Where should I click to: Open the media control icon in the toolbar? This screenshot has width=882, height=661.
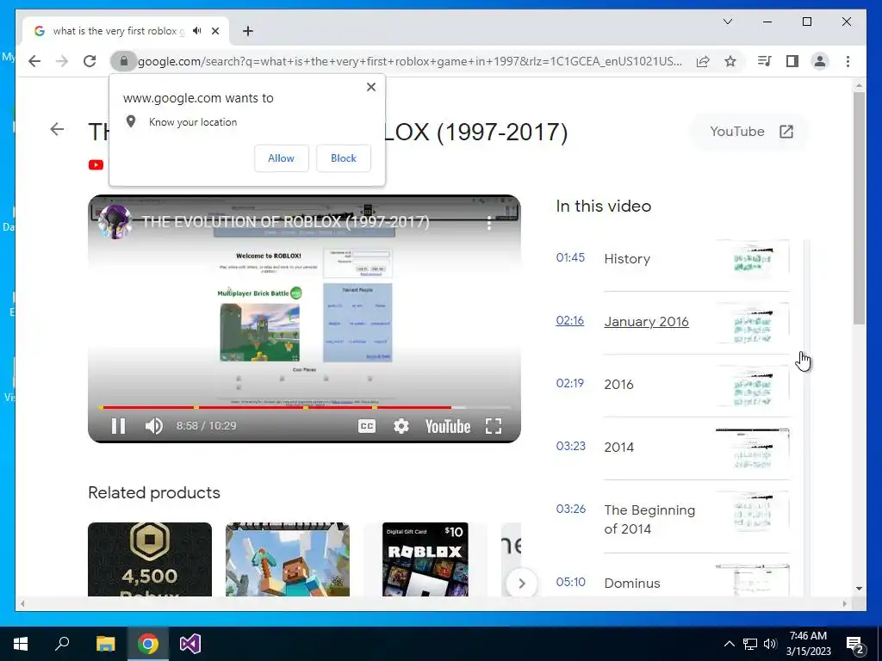pyautogui.click(x=765, y=61)
